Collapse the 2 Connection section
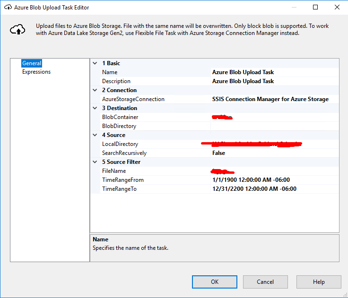 point(95,90)
